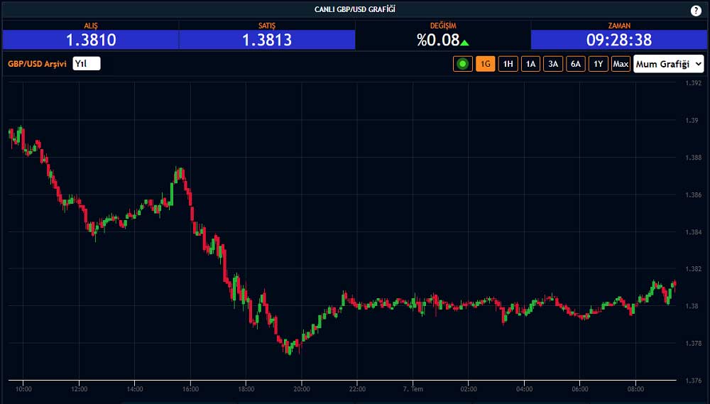Toggle the green live update button

[463, 64]
